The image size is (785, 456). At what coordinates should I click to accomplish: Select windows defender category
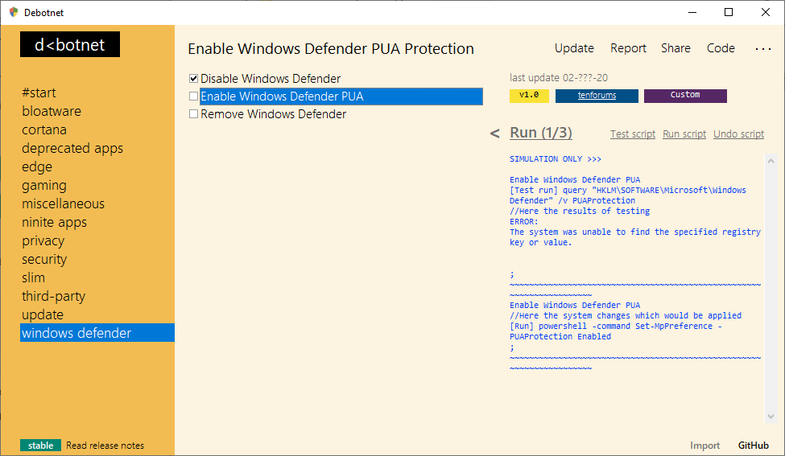(x=97, y=333)
